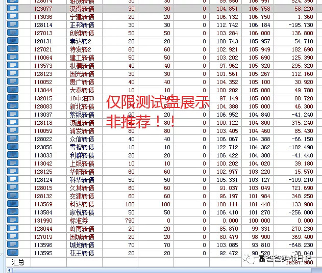
Task: Open detail icon for row 132015 18中油EB
Action: [x=13, y=98]
